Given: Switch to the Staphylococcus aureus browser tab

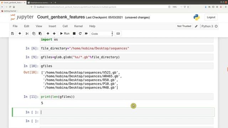Looking at the screenshot, I should click(x=39, y=2).
